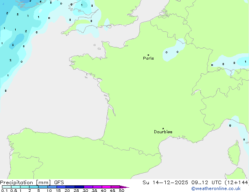The image size is (249, 192).
Task: Pick the 10–15 mm blue legend swatch
Action: coord(52,187)
